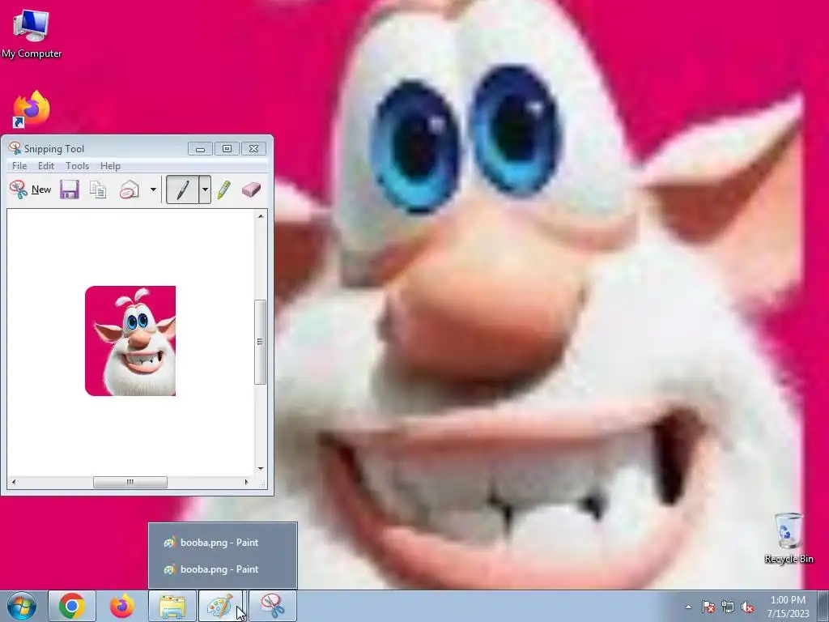Click horizontal scrollbar right arrow
The width and height of the screenshot is (829, 622).
tap(246, 482)
